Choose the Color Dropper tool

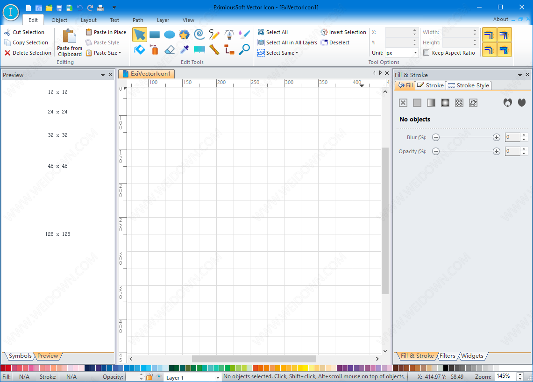click(x=185, y=50)
